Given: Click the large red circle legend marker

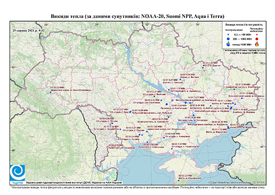Looking at the screenshot, I should click(x=256, y=39).
